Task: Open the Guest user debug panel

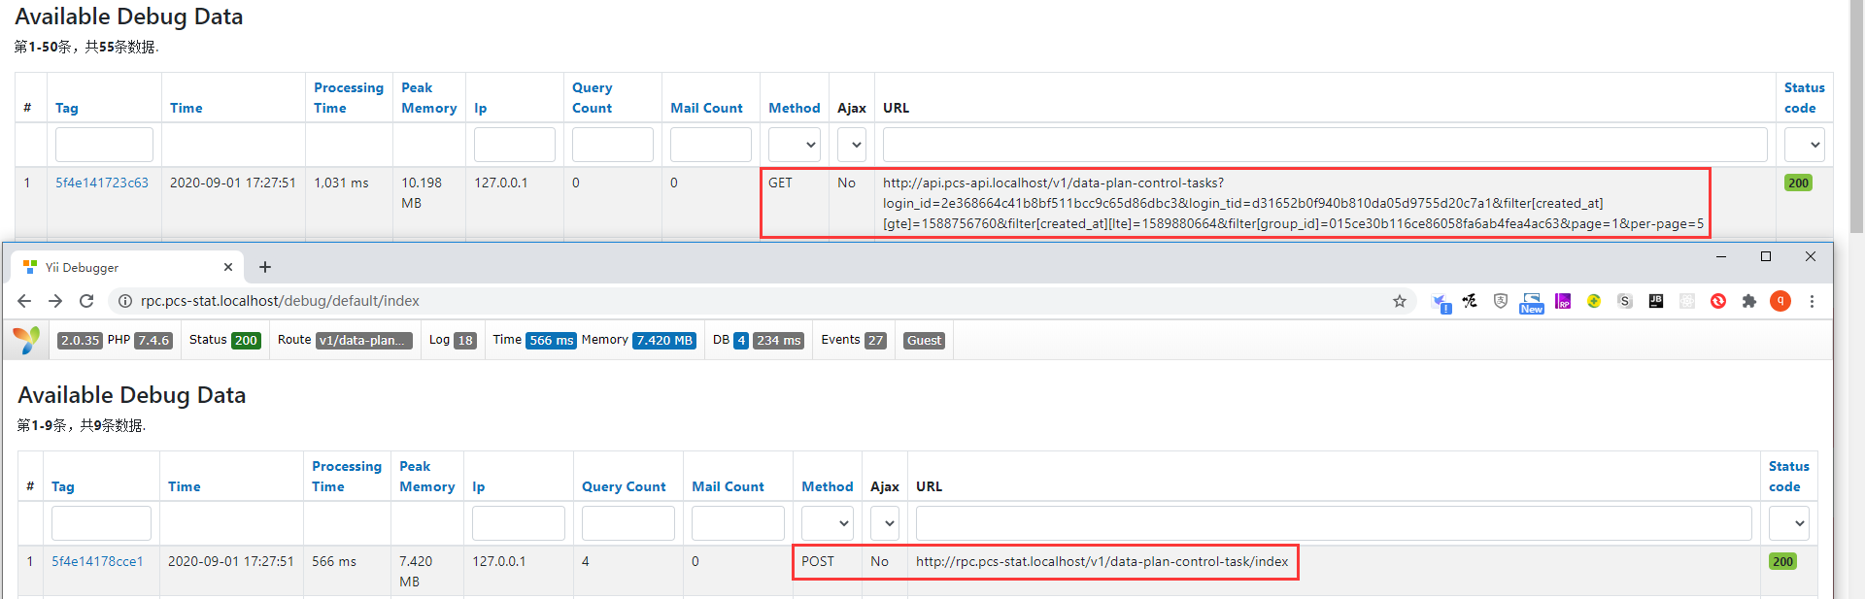Action: tap(925, 340)
